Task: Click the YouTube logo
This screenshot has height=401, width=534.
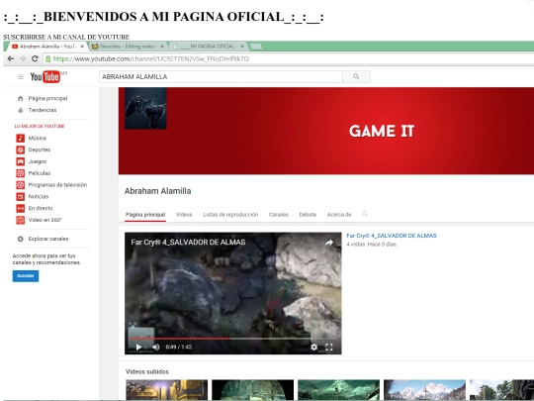Action: pos(44,77)
